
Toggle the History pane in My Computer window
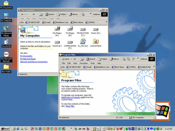click(x=73, y=14)
